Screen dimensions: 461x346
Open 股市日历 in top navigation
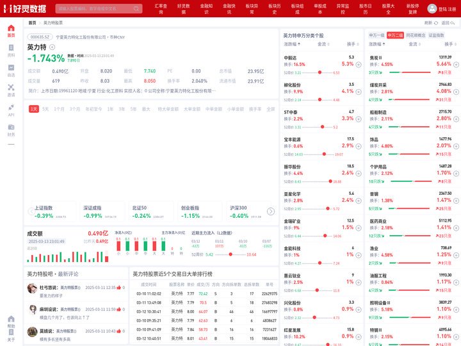click(x=366, y=9)
